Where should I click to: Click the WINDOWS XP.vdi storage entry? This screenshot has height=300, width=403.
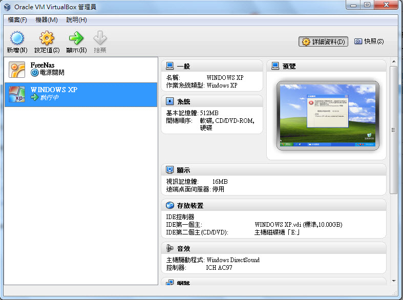tap(299, 224)
